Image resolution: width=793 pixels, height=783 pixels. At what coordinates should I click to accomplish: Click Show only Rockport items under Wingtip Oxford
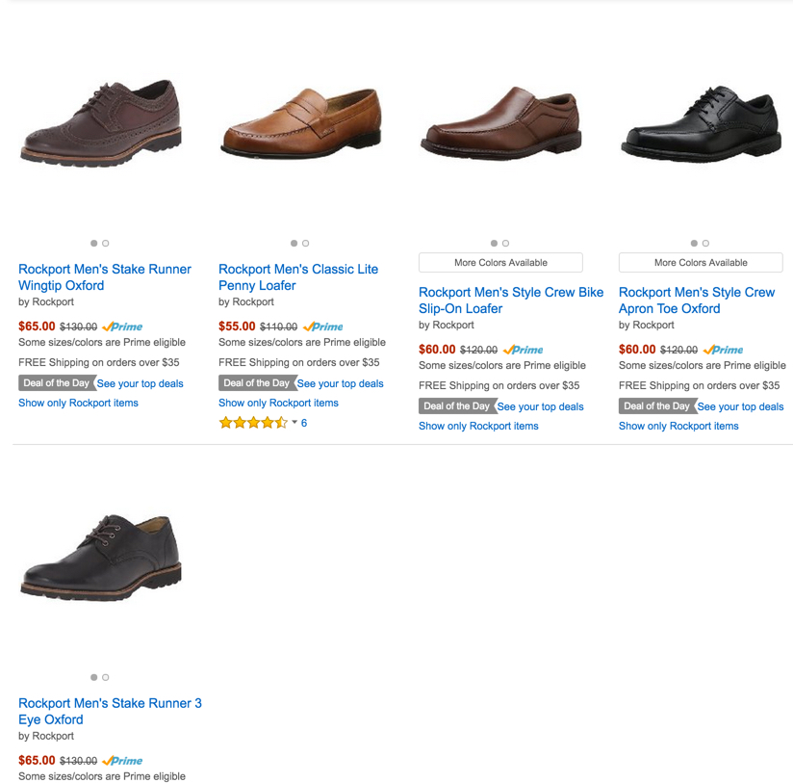[78, 403]
